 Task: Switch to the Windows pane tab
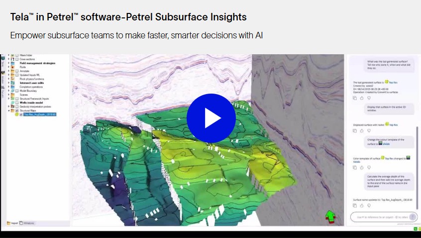(x=27, y=223)
